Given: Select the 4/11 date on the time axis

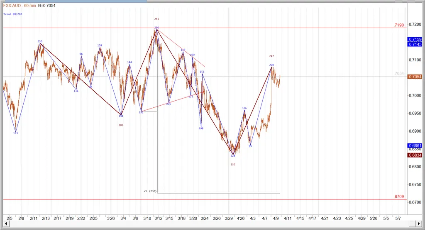Looking at the screenshot, I should (288, 217).
